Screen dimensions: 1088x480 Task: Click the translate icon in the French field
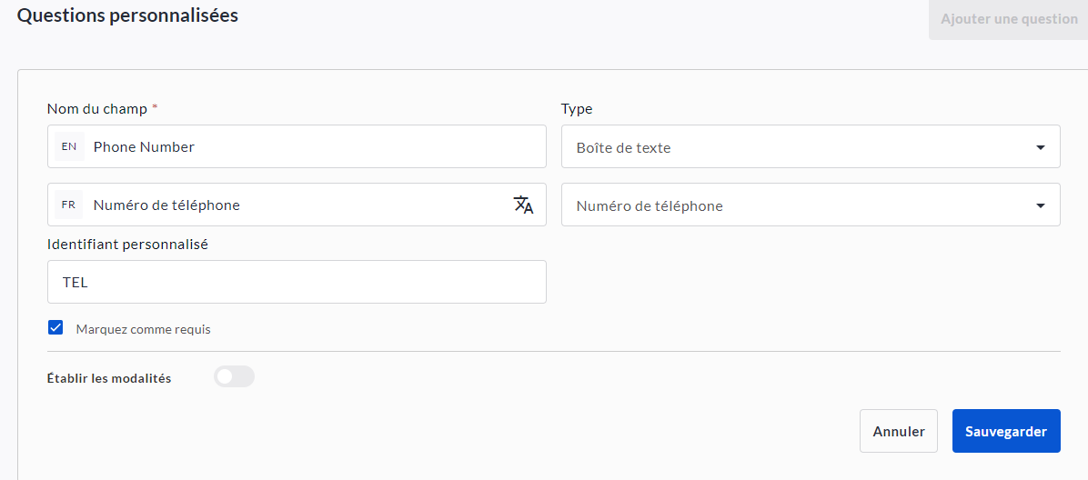click(523, 205)
